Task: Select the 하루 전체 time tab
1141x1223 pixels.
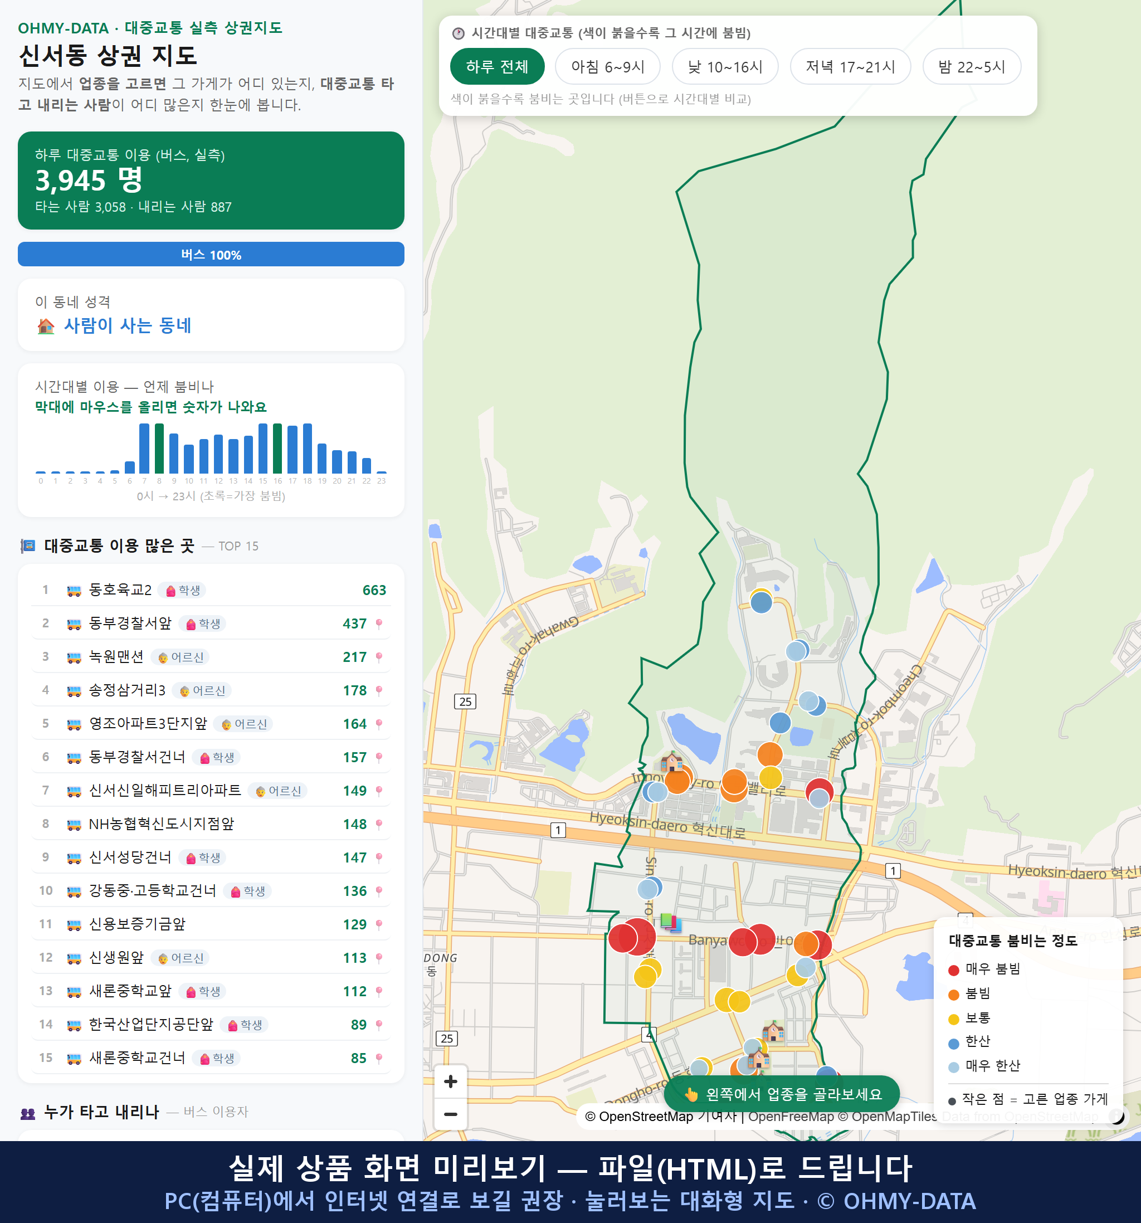Action: pos(497,66)
